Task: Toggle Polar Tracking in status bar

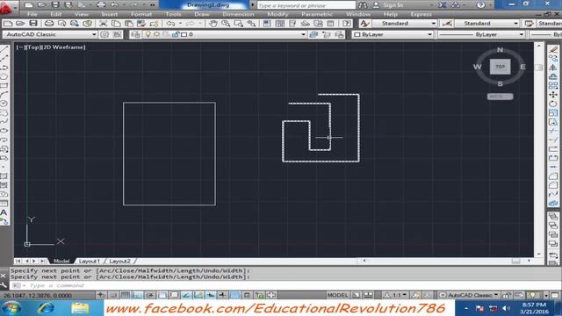Action: coord(150,295)
